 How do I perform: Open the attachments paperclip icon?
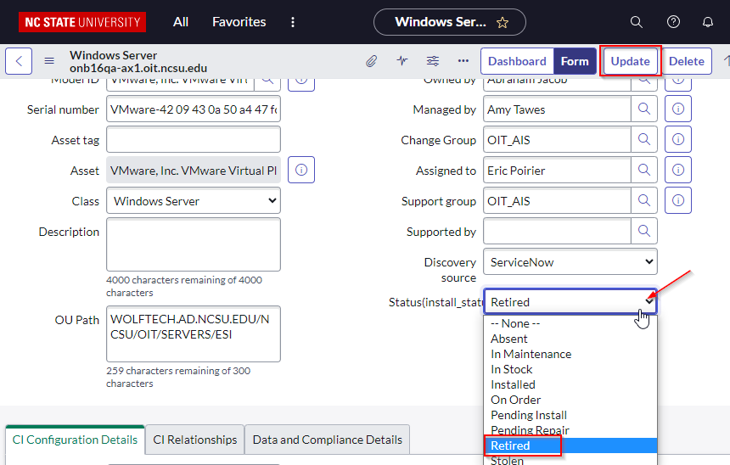[x=371, y=61]
